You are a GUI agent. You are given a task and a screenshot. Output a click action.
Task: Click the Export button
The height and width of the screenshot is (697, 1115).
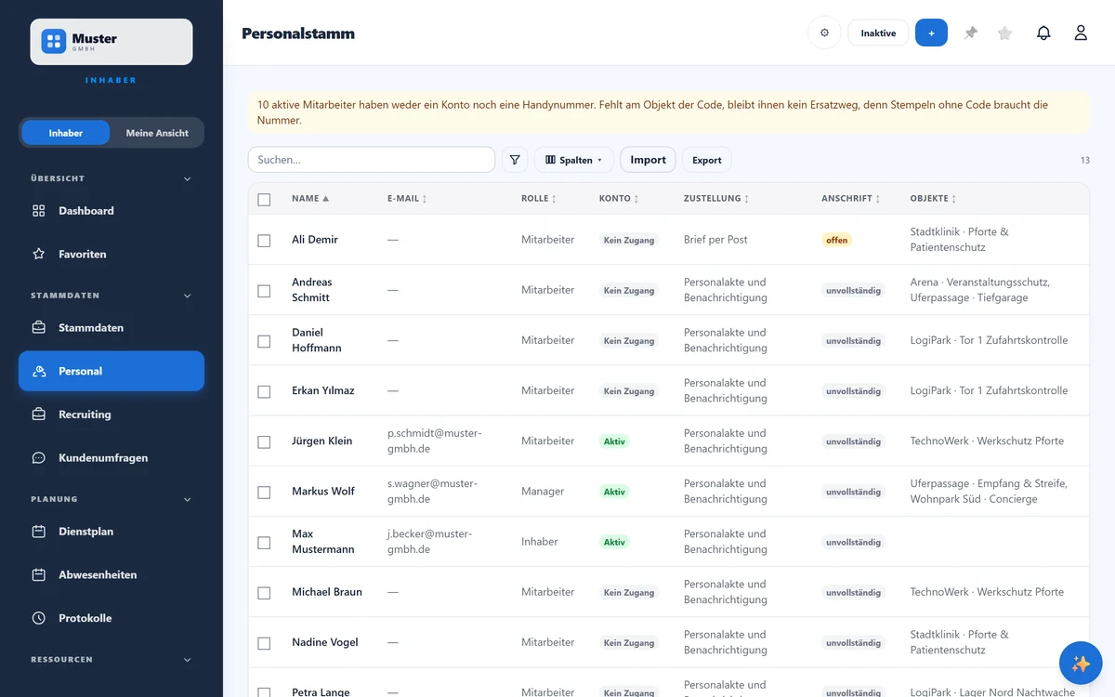click(707, 160)
